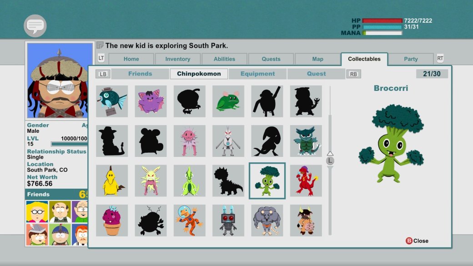This screenshot has height=266, width=473.
Task: Select the green frog Chinpokomon
Action: 228,101
